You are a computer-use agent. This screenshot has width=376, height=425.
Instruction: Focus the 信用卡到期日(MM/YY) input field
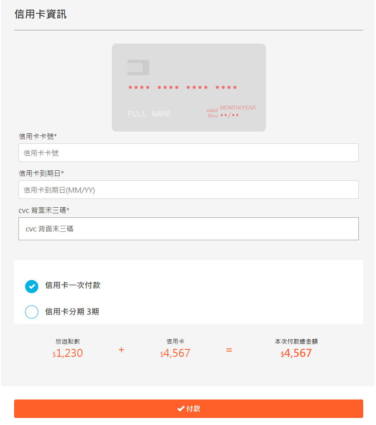(x=188, y=190)
